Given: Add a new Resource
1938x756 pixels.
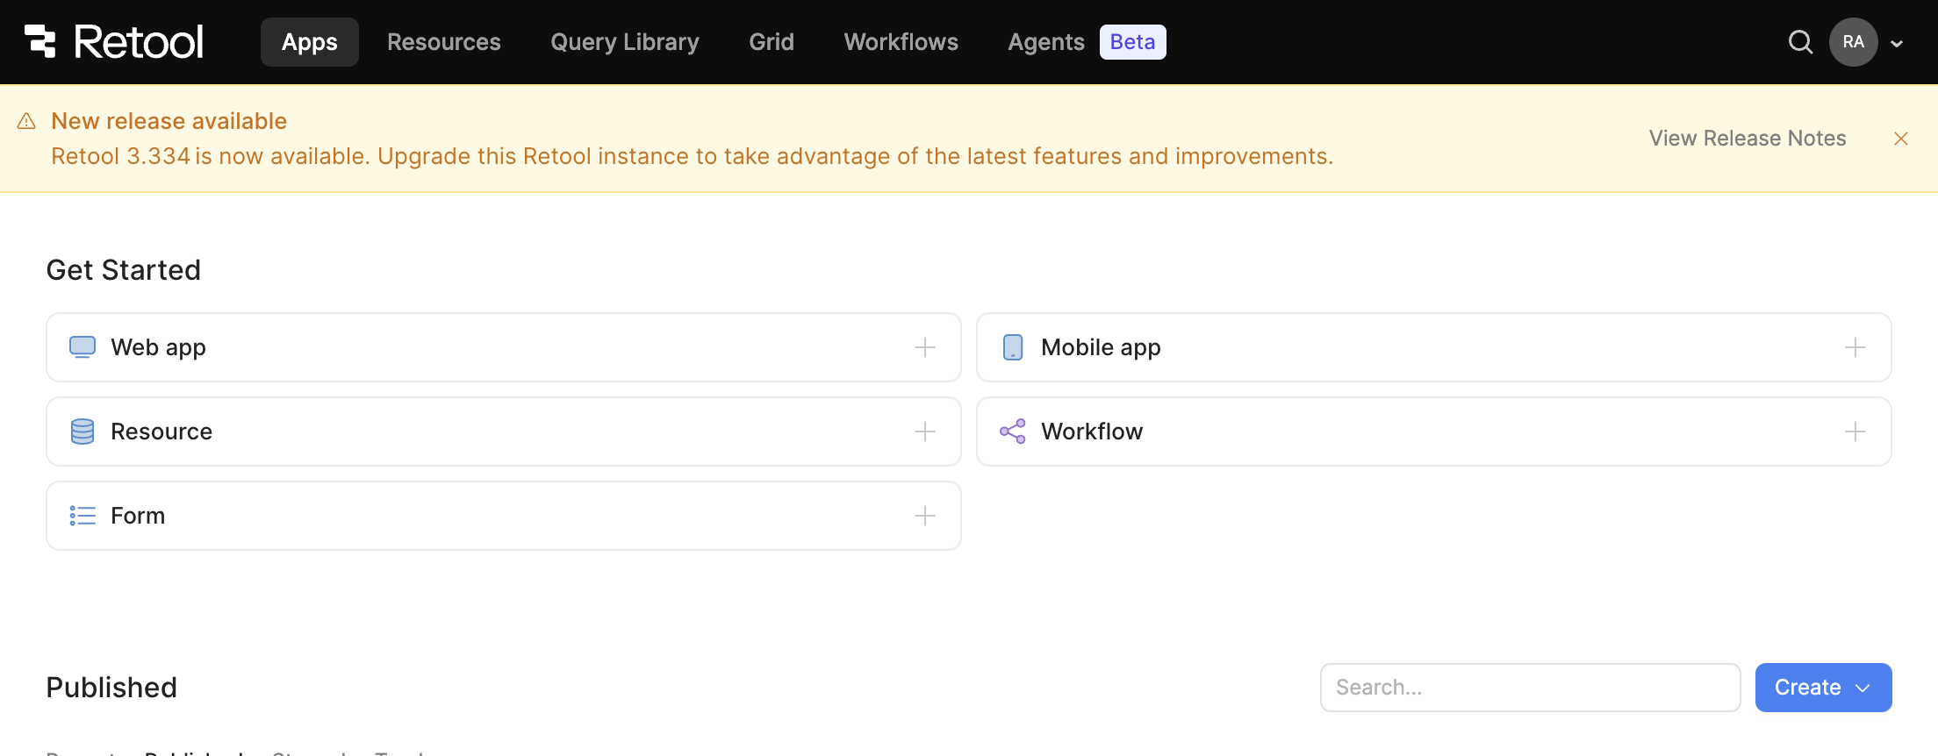Looking at the screenshot, I should coord(504,431).
